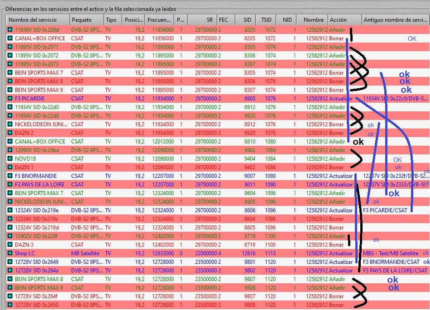
Task: Click SID value 9007
Action: (x=250, y=176)
